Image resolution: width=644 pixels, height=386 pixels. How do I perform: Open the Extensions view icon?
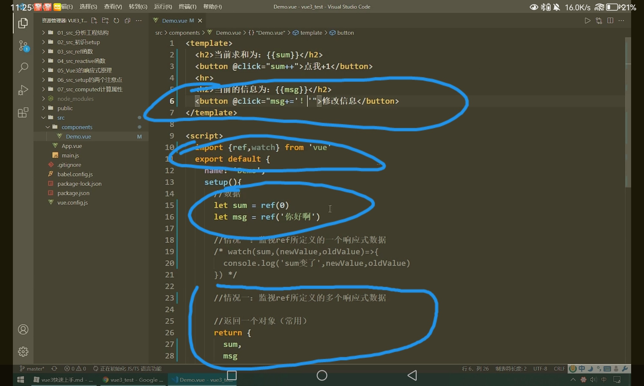pyautogui.click(x=23, y=113)
